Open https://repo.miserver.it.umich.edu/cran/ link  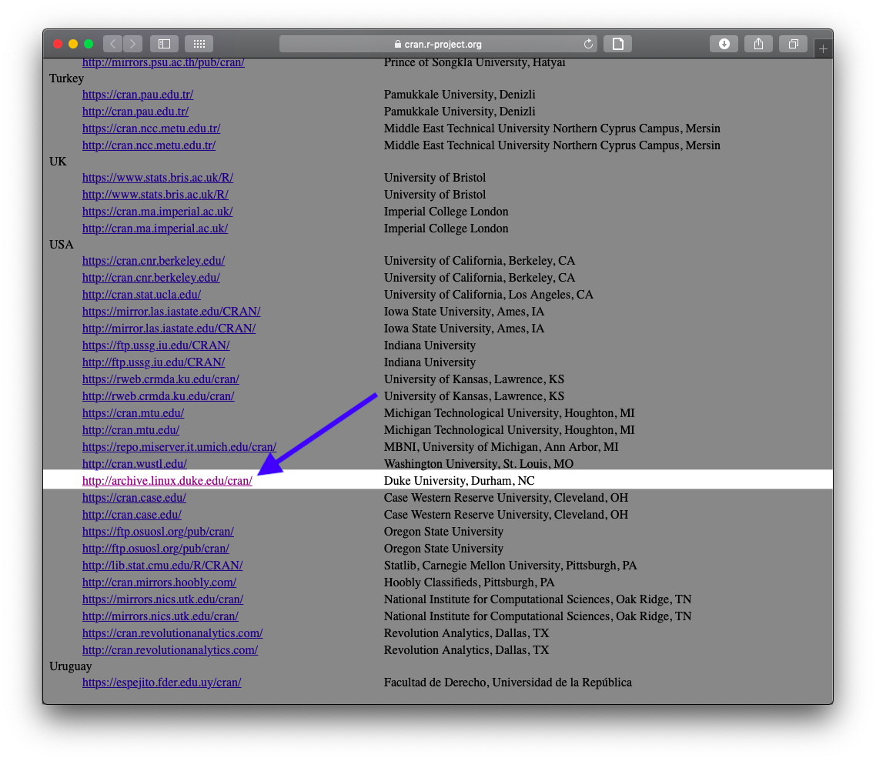click(179, 446)
